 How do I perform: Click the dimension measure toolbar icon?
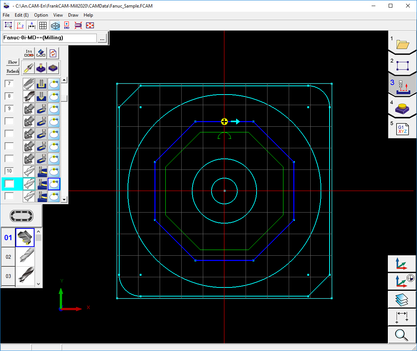tap(32, 25)
